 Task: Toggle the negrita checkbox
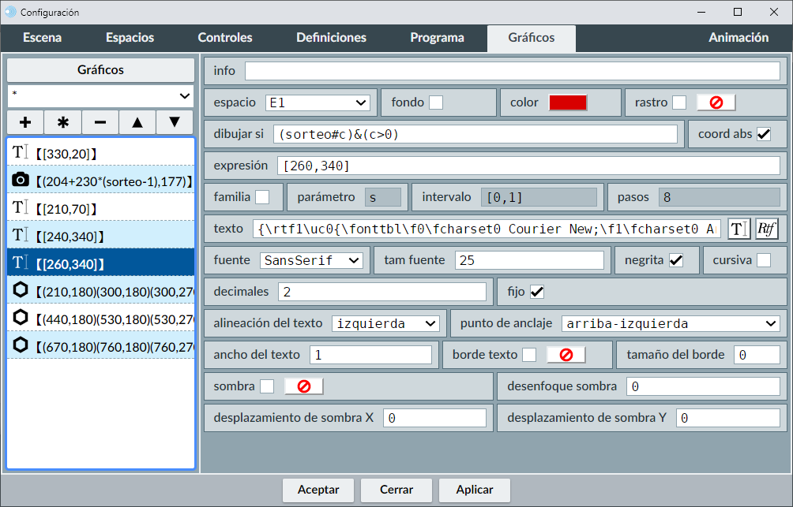pos(676,260)
